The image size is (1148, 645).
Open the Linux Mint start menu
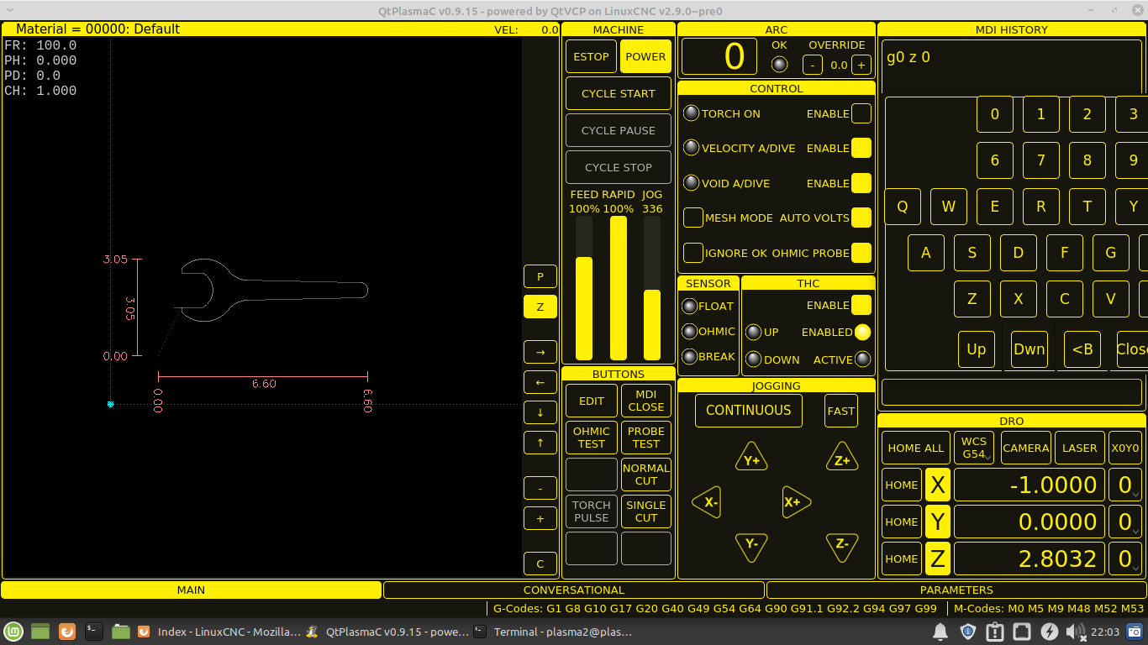pos(13,632)
